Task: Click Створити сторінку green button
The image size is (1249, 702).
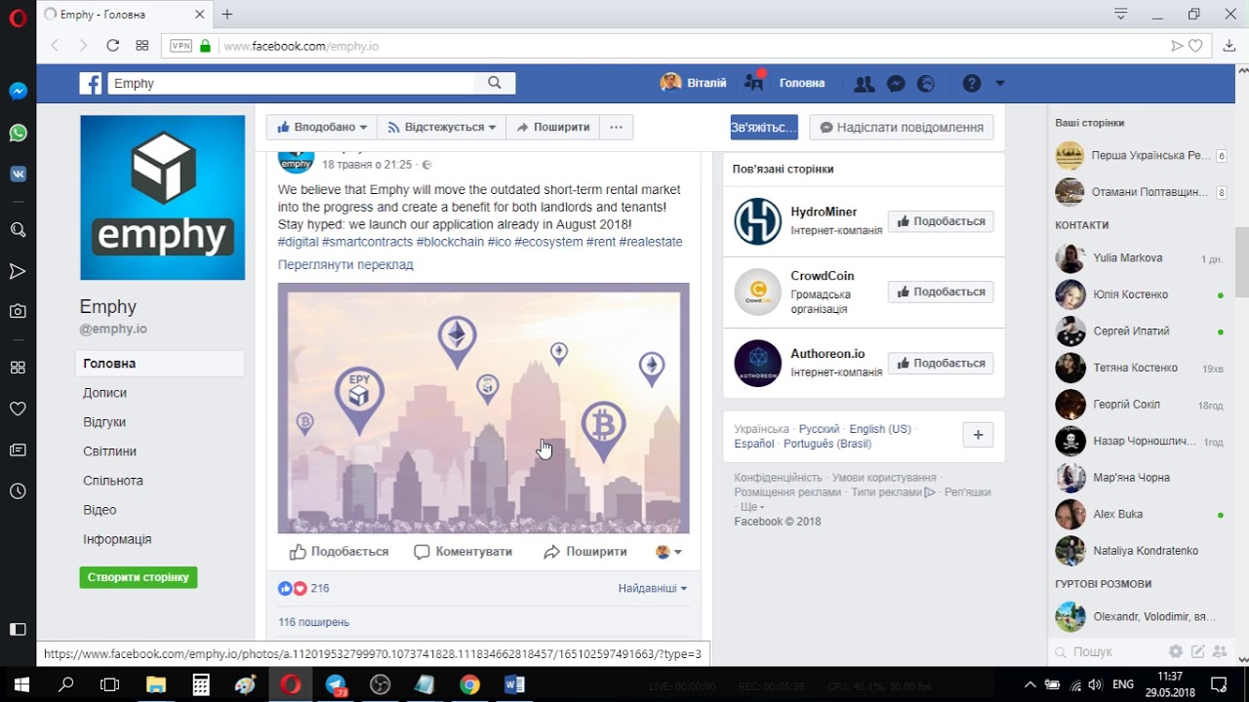Action: pos(139,577)
